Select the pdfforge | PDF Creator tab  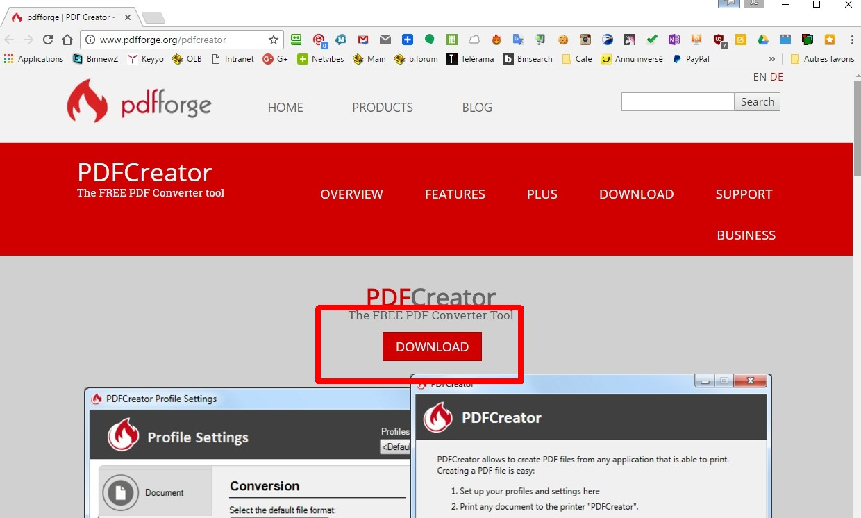point(69,17)
